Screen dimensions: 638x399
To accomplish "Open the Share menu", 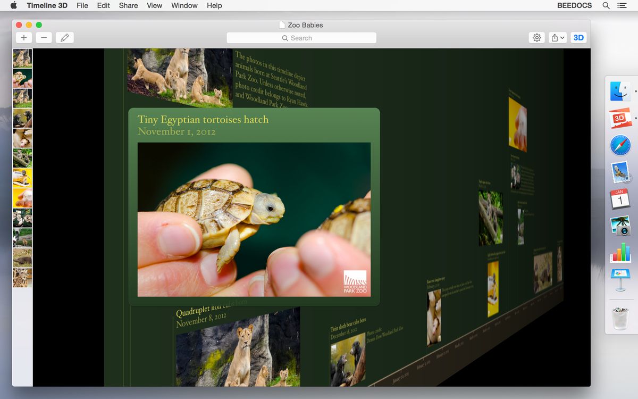I will [128, 5].
